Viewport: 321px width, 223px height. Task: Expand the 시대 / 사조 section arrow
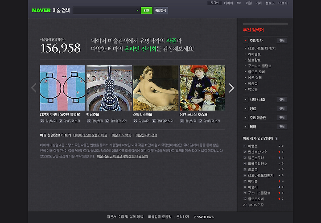246,99
